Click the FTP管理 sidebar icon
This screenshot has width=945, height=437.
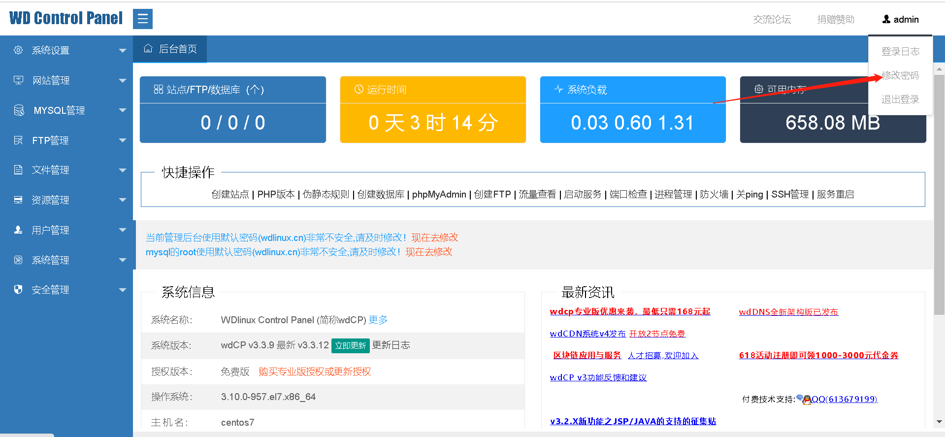[18, 140]
